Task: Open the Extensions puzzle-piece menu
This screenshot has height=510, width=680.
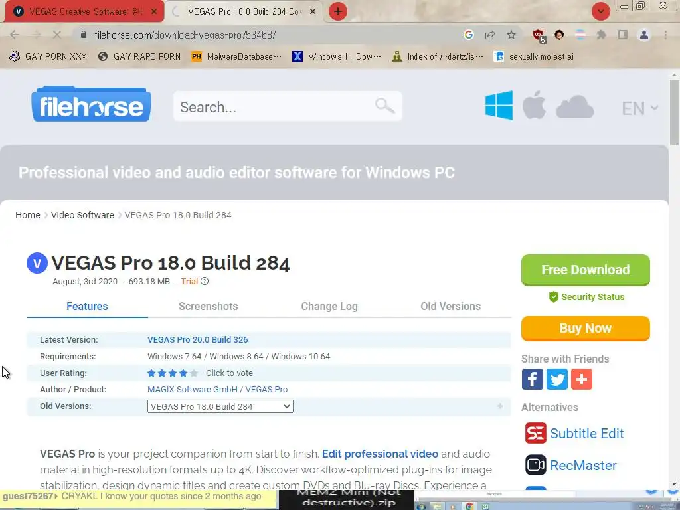Action: (x=601, y=35)
